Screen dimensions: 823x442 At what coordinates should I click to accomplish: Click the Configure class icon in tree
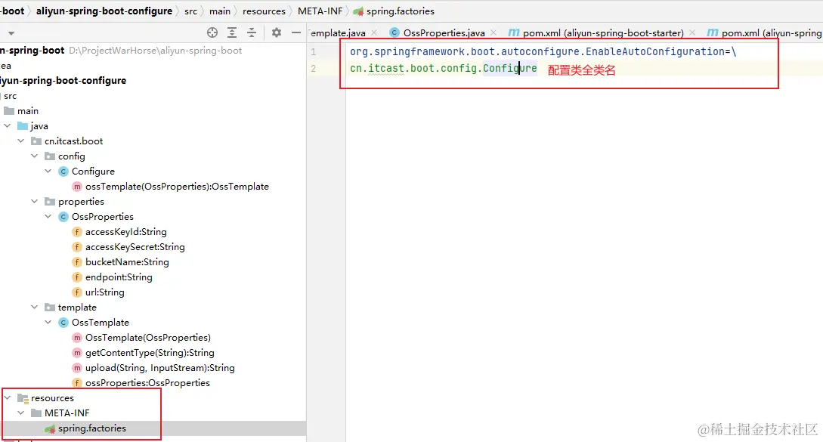point(63,172)
